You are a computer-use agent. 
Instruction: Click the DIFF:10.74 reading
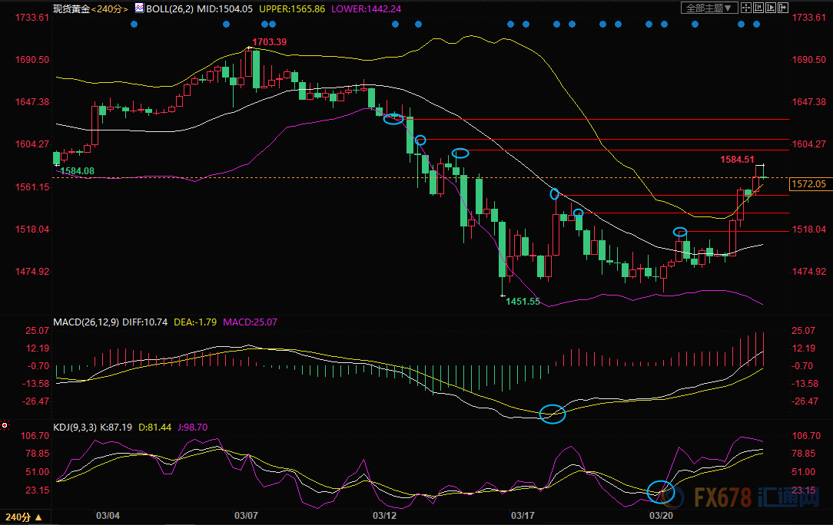point(145,322)
